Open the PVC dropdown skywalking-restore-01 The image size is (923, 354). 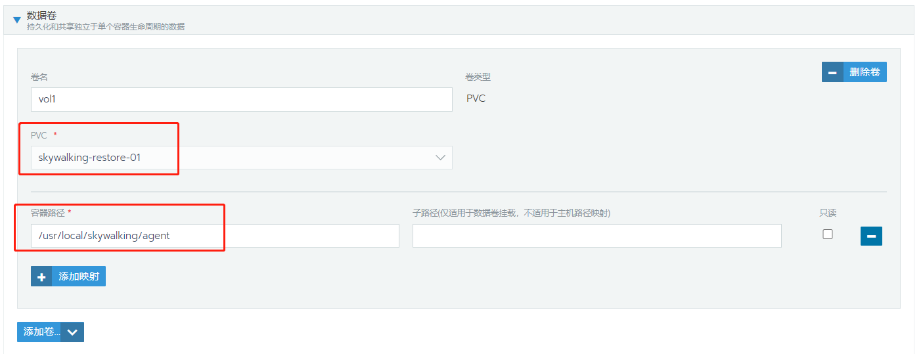point(241,158)
